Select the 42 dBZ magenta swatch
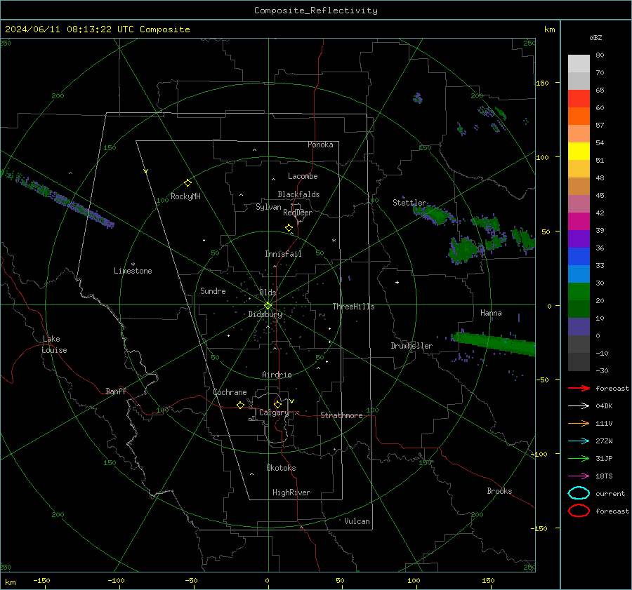 pos(579,221)
